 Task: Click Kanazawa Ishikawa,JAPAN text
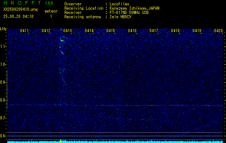[x=134, y=8]
